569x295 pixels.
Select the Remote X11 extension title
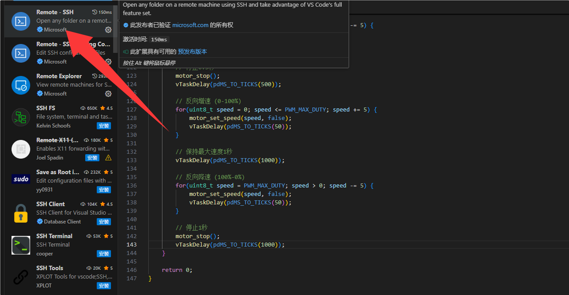(57, 140)
